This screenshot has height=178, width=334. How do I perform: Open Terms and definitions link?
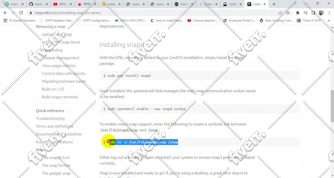55,127
